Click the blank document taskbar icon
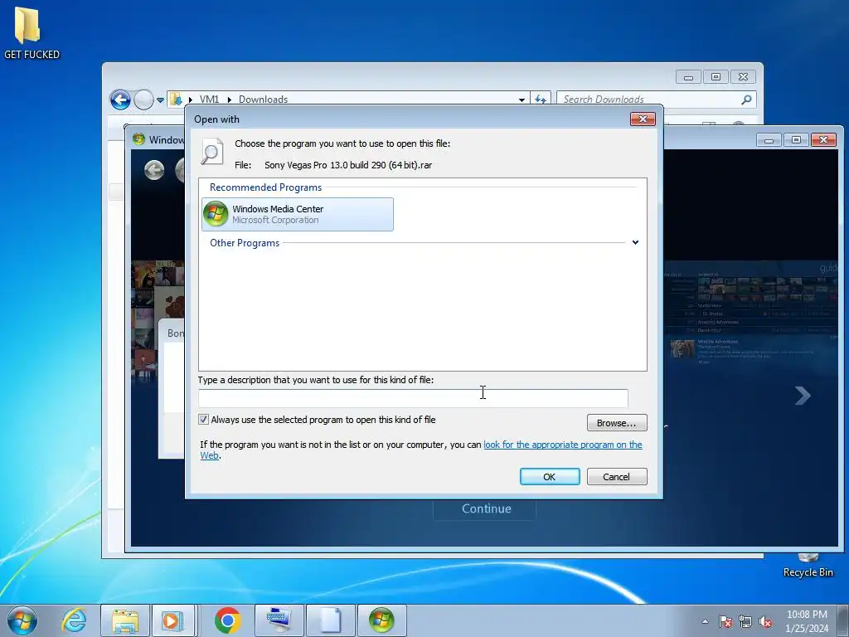 click(330, 620)
